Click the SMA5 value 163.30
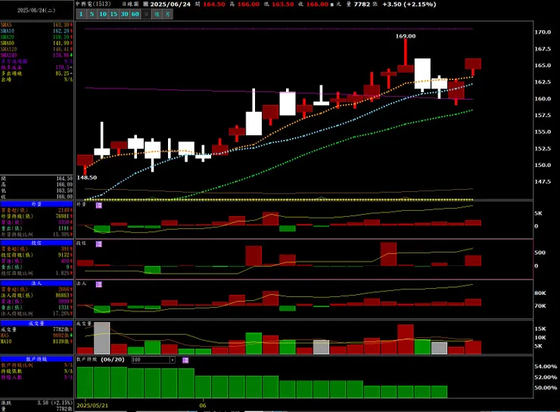The height and width of the screenshot is (412, 560). coord(61,25)
